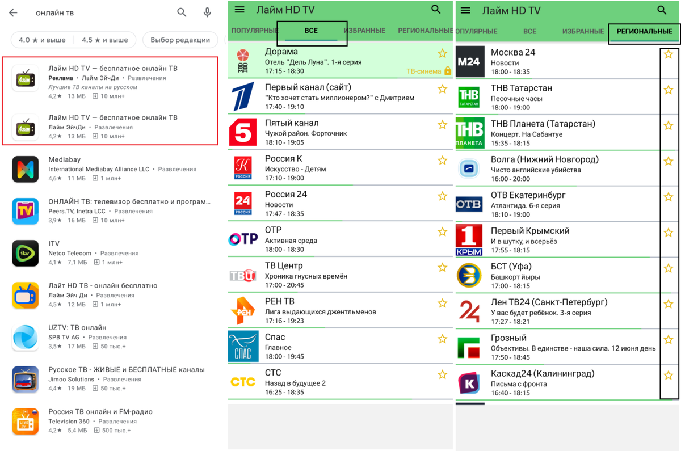Tap Пятый канал logo
Viewport: 681px width, 451px height.
[x=243, y=132]
